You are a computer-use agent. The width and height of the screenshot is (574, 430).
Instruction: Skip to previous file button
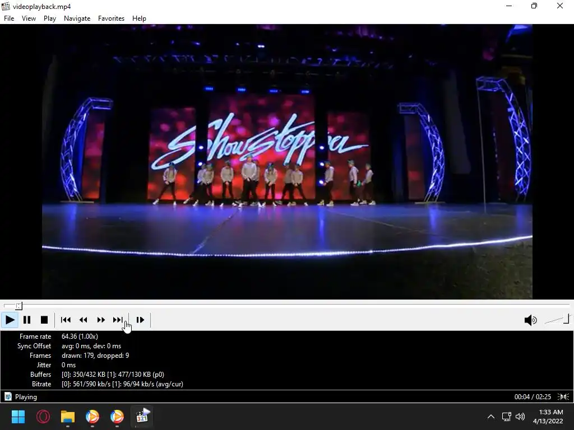click(66, 320)
